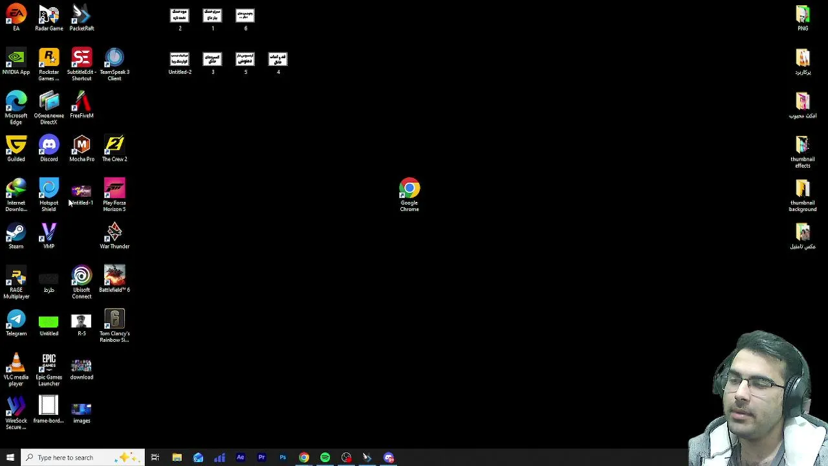Launch Battlefield 6 desktop shortcut

[114, 278]
